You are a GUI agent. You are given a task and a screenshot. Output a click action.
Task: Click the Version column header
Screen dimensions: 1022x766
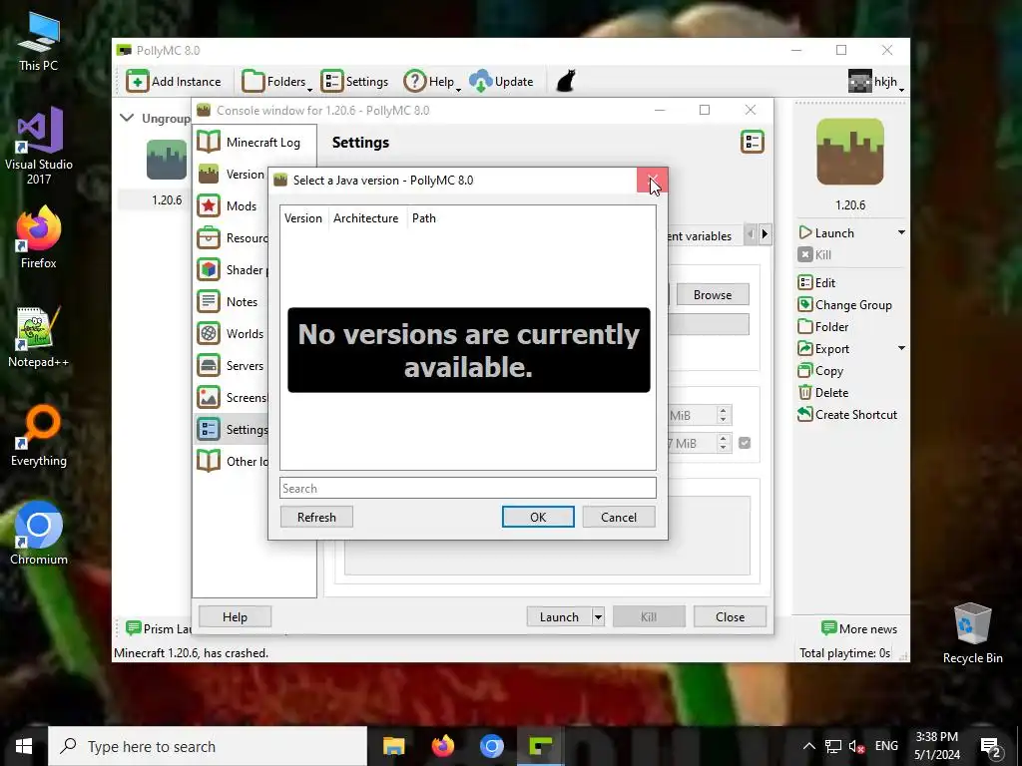click(x=303, y=218)
